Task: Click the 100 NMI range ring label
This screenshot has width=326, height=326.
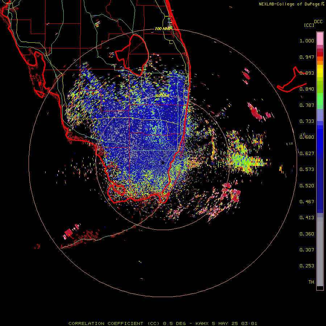Action: tap(163, 29)
